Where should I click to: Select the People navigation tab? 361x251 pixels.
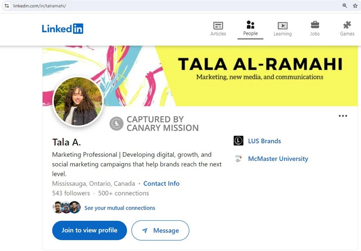(x=250, y=28)
